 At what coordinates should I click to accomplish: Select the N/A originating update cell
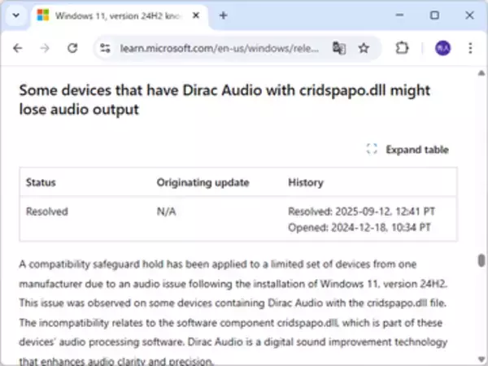[x=166, y=211]
